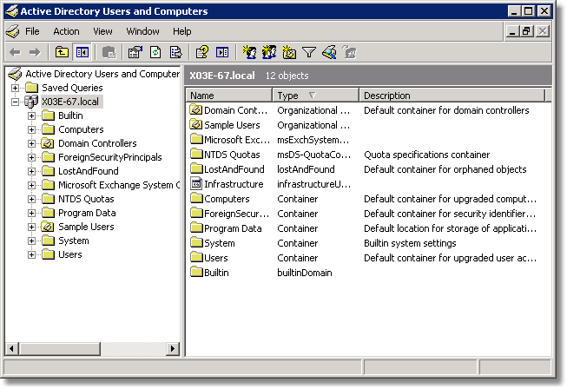This screenshot has height=389, width=567.
Task: Open the Action menu
Action: [x=66, y=31]
